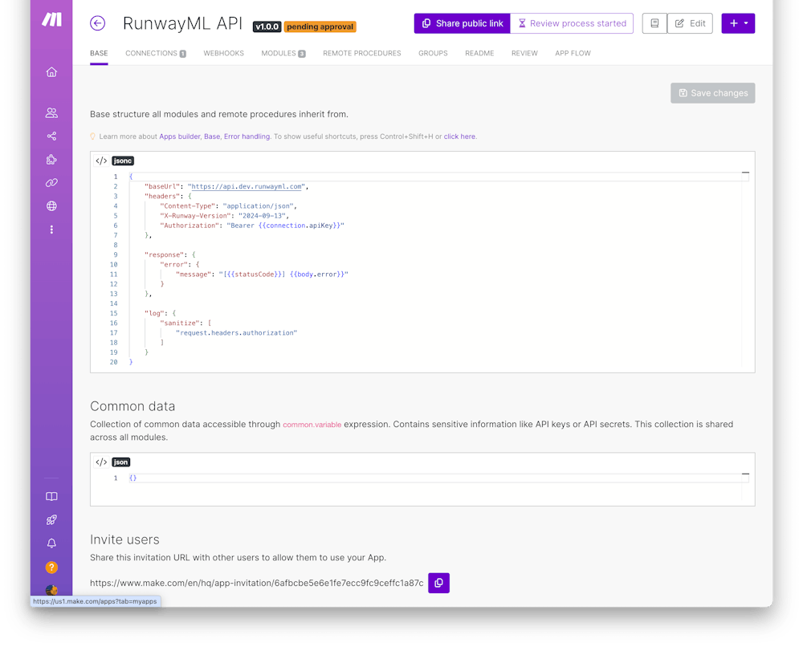
Task: Open the README tab
Action: (479, 53)
